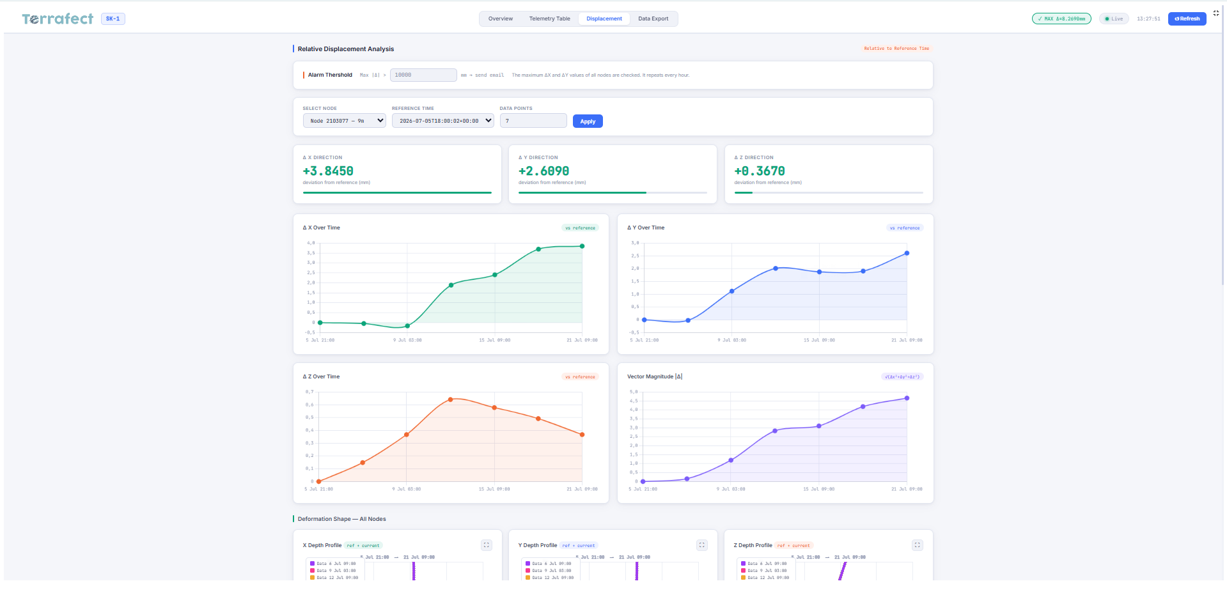Click the 'Vector Magnitude |Δ|' chart title

(655, 376)
